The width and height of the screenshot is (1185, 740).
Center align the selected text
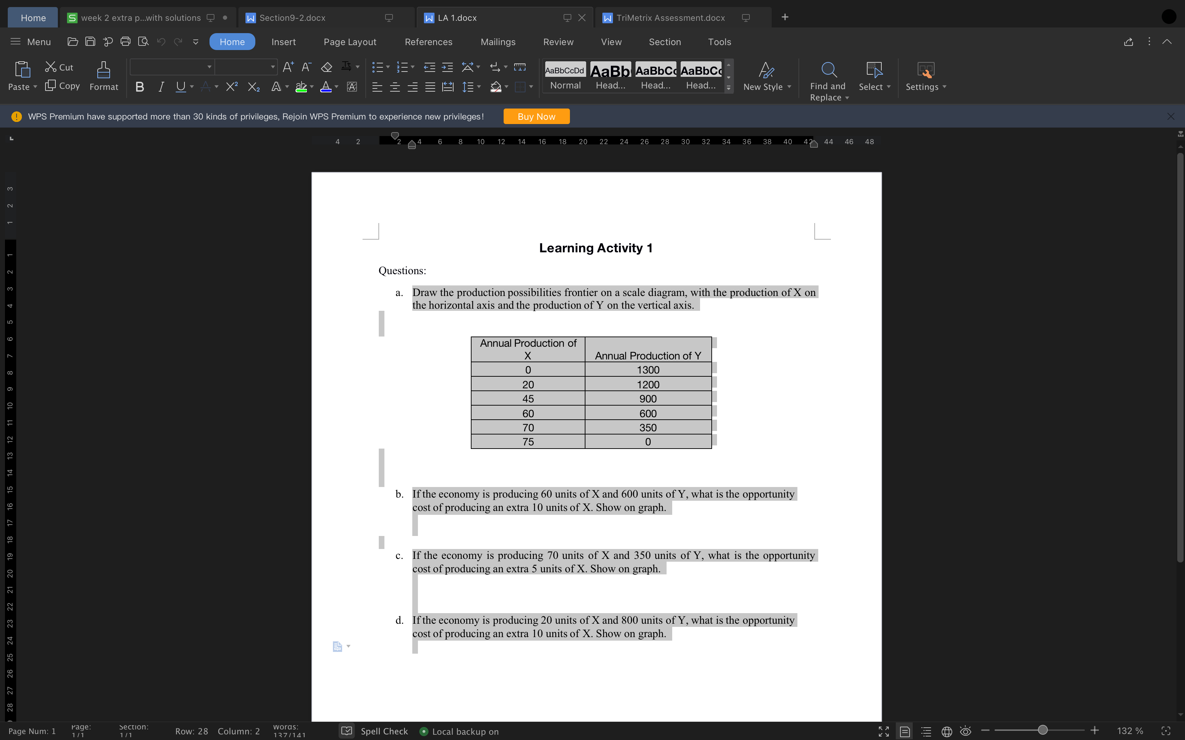click(x=395, y=87)
